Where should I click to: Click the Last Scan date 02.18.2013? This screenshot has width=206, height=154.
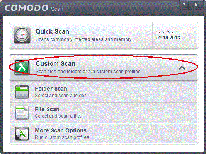coord(168,38)
